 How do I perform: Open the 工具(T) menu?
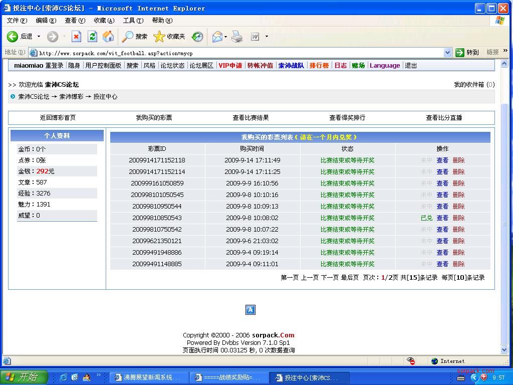point(133,21)
